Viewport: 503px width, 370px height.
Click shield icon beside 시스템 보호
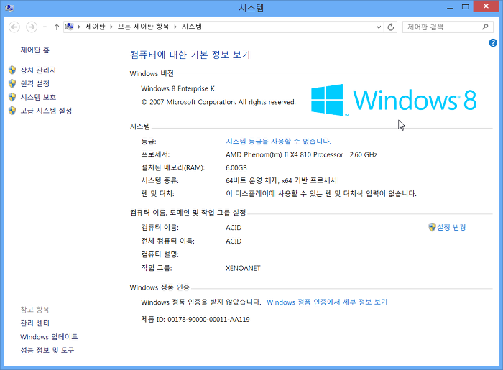(x=12, y=97)
